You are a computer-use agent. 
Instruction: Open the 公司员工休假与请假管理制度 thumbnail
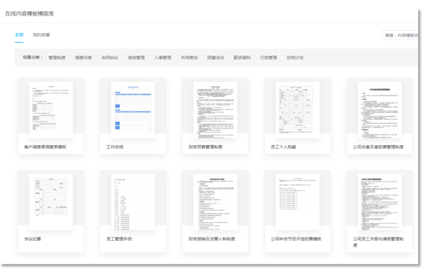(x=380, y=202)
